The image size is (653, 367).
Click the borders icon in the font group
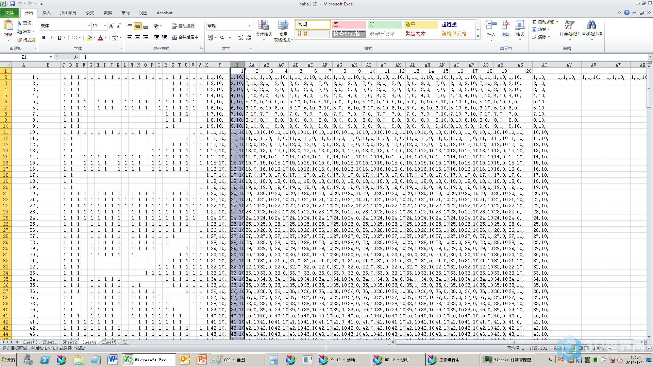tap(74, 38)
